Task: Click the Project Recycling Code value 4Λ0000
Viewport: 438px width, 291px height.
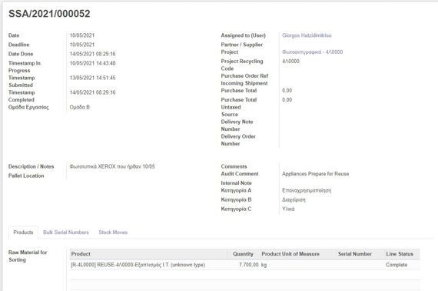Action: [290, 62]
